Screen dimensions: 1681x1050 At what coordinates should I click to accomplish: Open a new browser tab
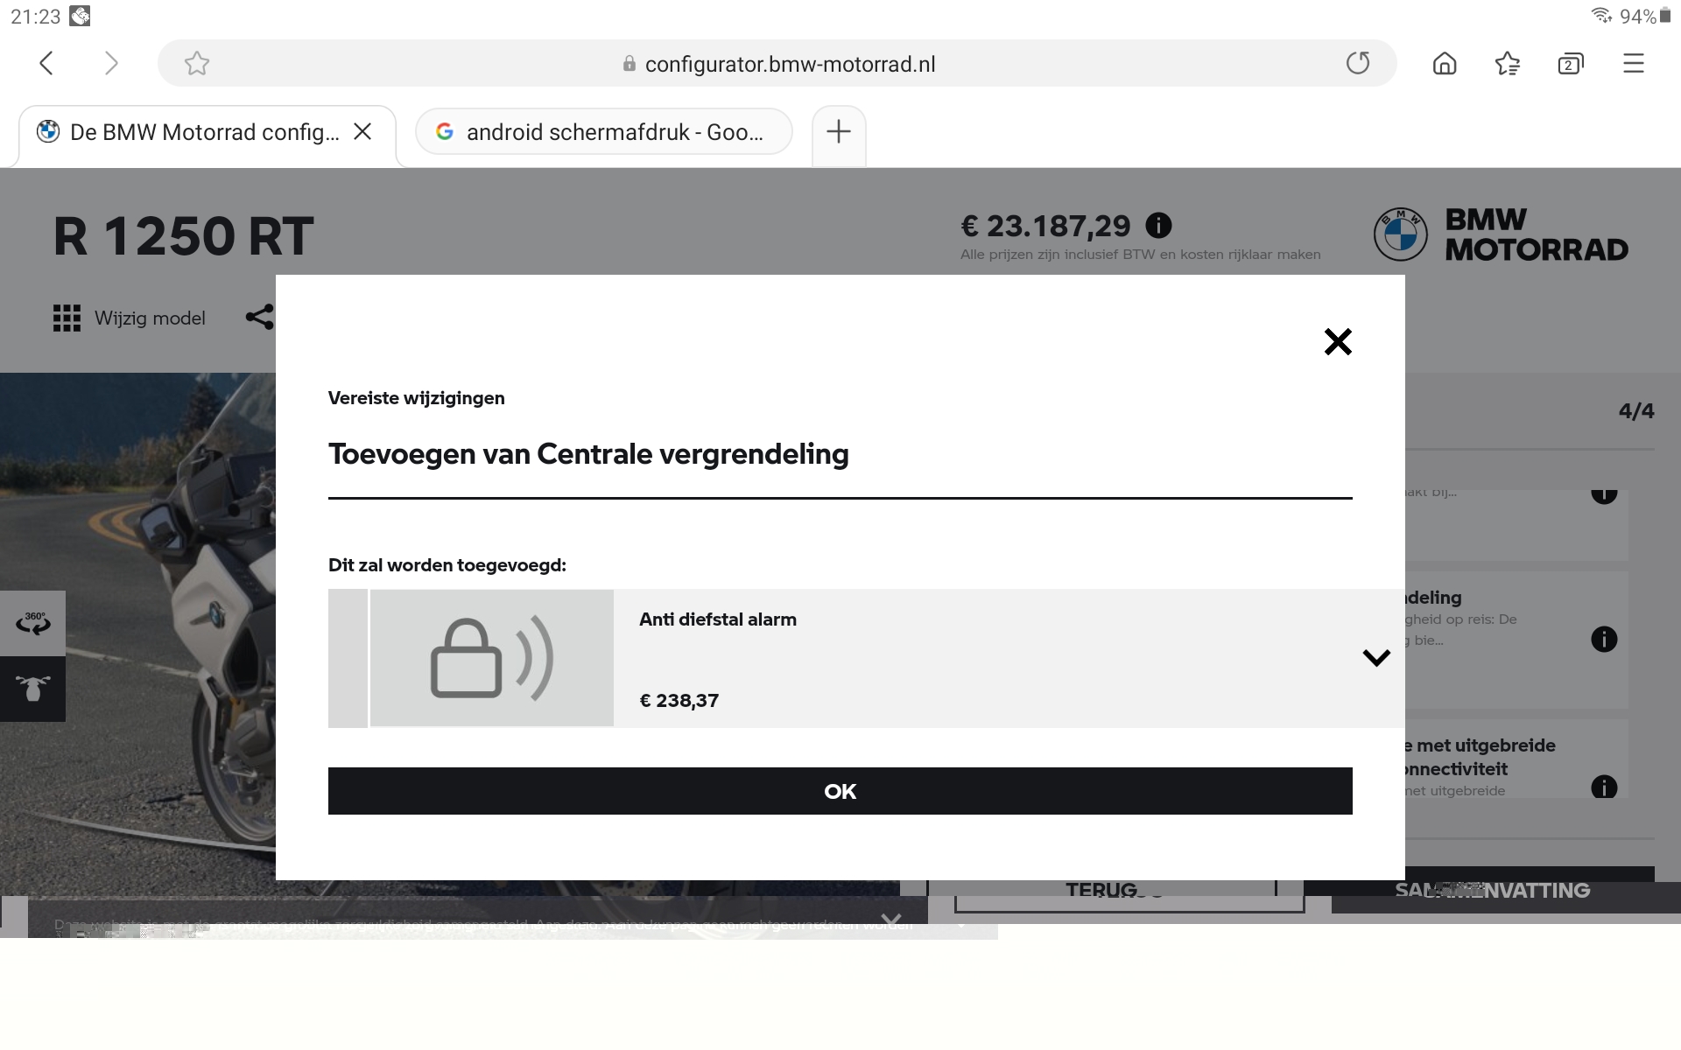839,132
